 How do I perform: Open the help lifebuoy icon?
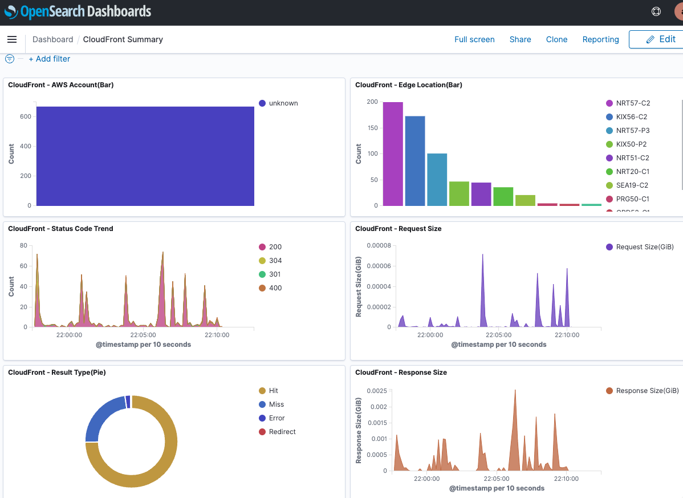656,12
